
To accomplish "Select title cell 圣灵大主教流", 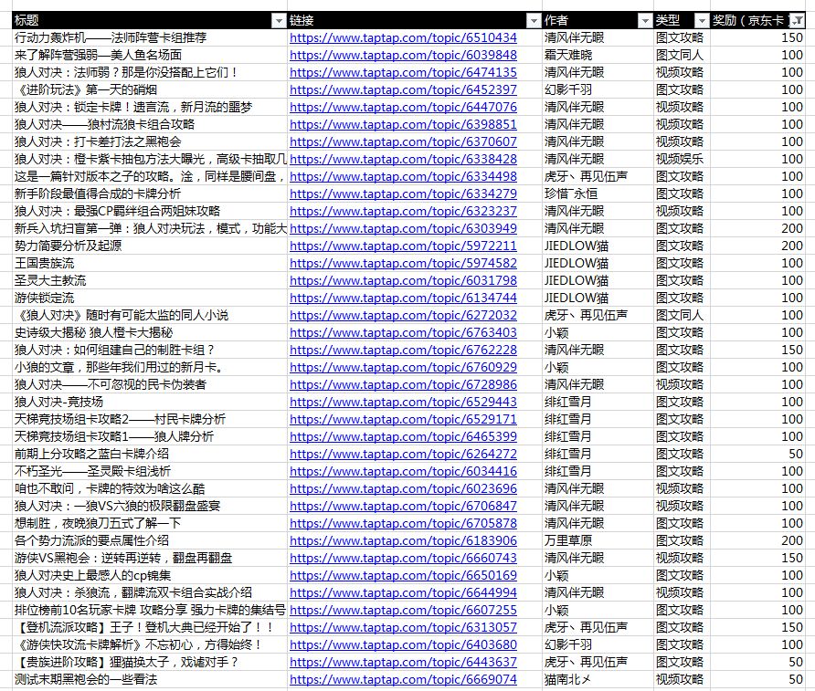I will [150, 281].
